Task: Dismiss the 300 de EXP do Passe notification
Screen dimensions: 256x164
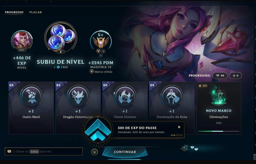Action: click(179, 127)
